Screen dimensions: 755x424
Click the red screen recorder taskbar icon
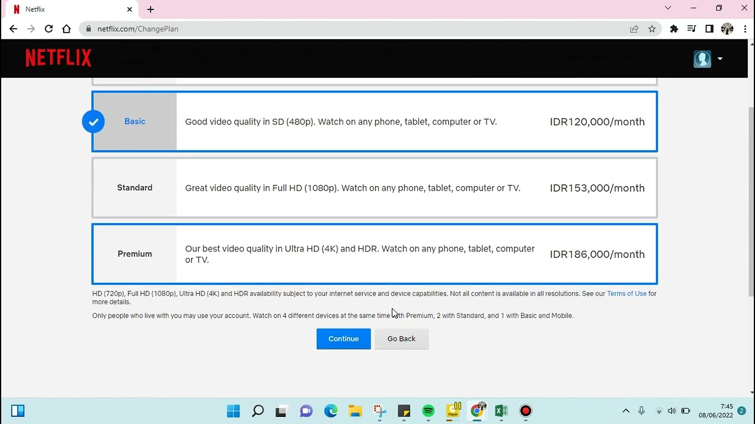click(x=526, y=411)
